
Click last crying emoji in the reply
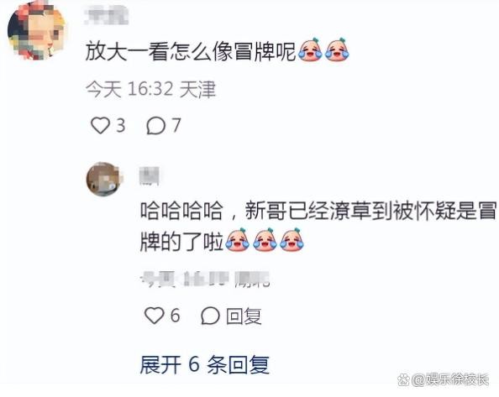click(292, 240)
